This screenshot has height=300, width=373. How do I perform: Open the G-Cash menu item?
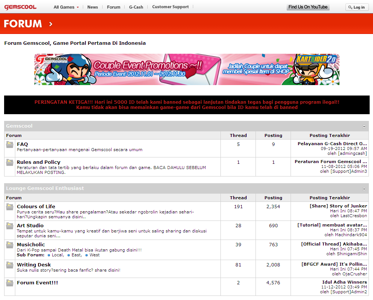coord(136,7)
